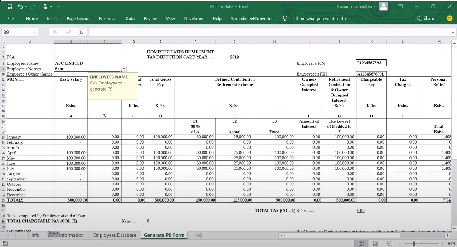Select the Employer's PIN cell P123456789A

click(x=371, y=63)
